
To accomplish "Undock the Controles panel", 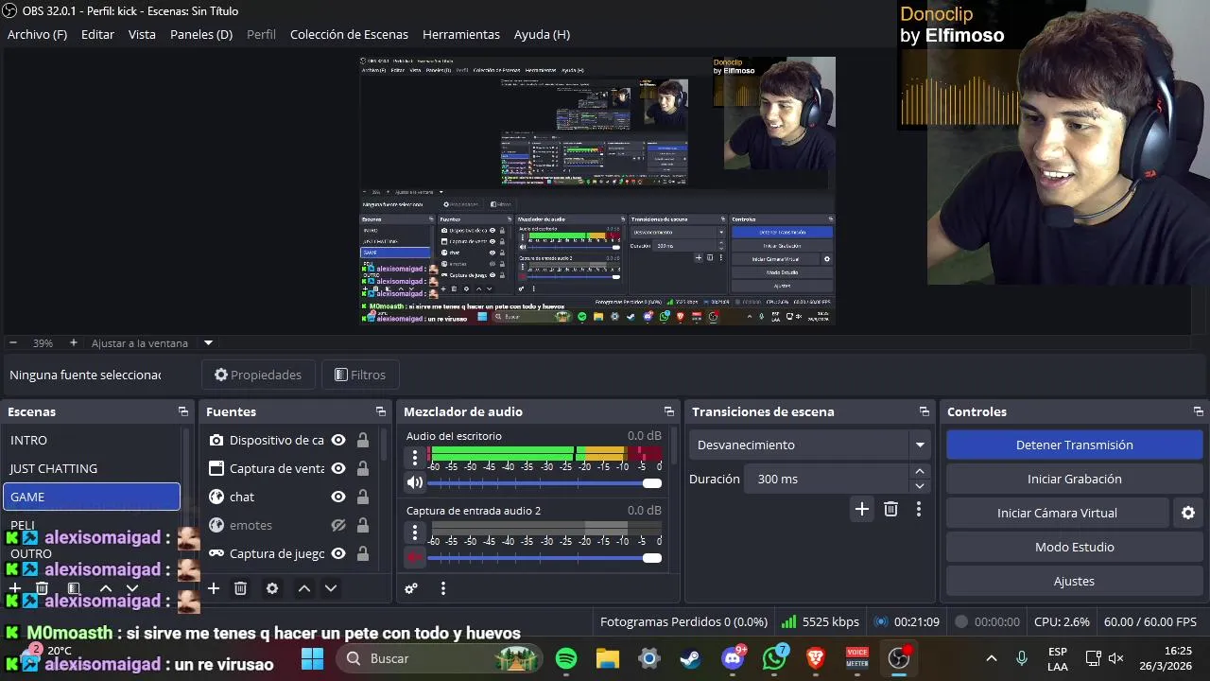I will [x=1198, y=411].
